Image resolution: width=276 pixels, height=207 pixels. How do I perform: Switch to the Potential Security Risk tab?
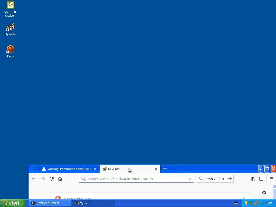click(69, 169)
